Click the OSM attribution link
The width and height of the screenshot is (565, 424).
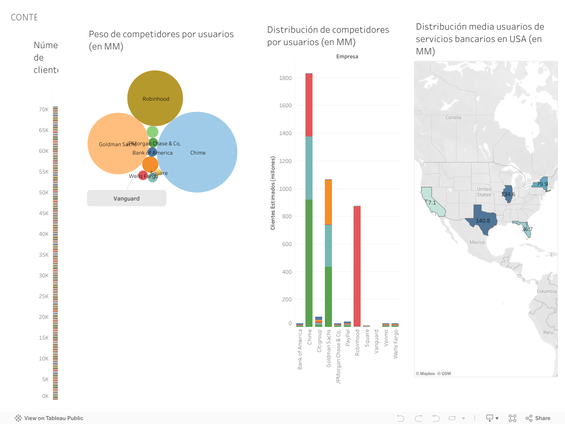coord(446,374)
